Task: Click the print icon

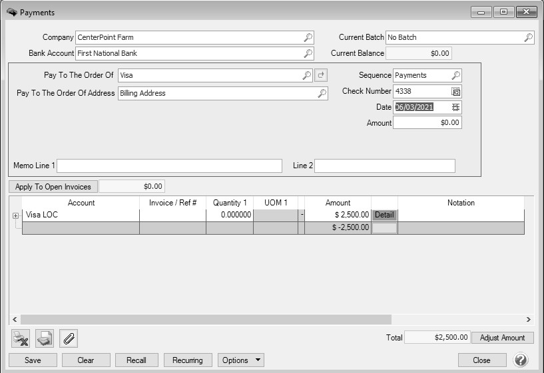Action: (45, 338)
